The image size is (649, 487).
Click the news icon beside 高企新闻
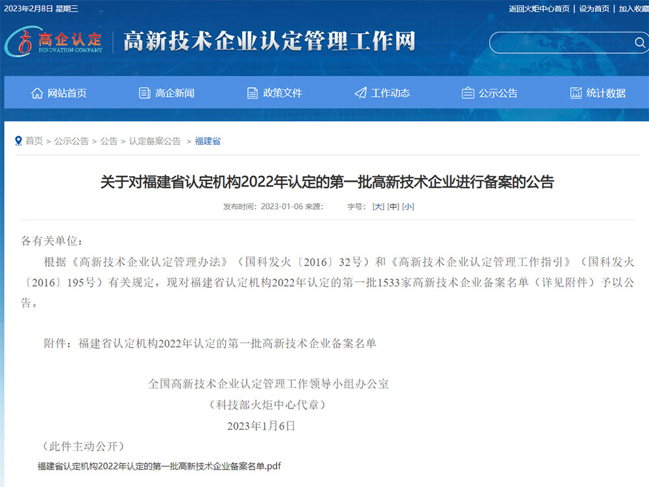145,93
